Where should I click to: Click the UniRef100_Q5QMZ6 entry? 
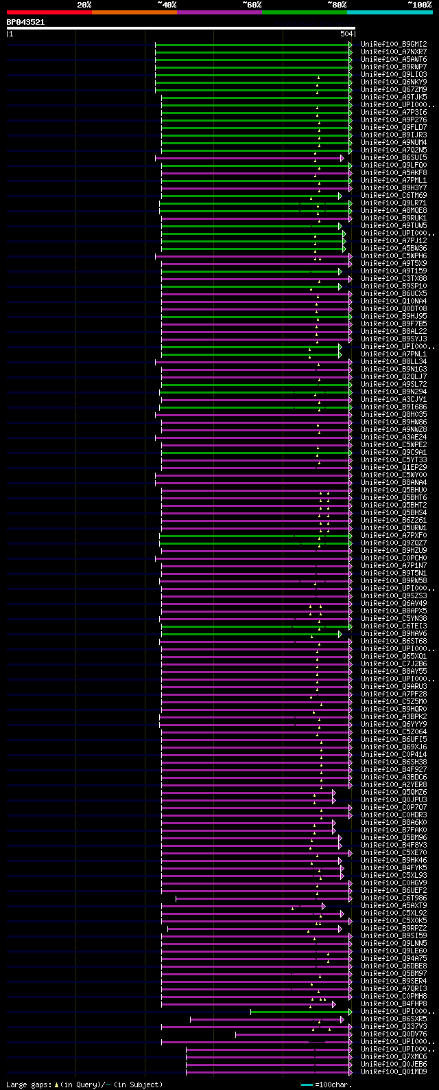tap(394, 792)
